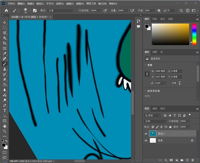The height and width of the screenshot is (163, 200).
Task: Select the Quick Selection tool
Action: (x=5, y=33)
